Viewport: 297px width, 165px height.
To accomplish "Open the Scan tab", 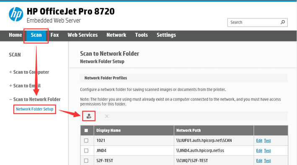I will (x=36, y=35).
